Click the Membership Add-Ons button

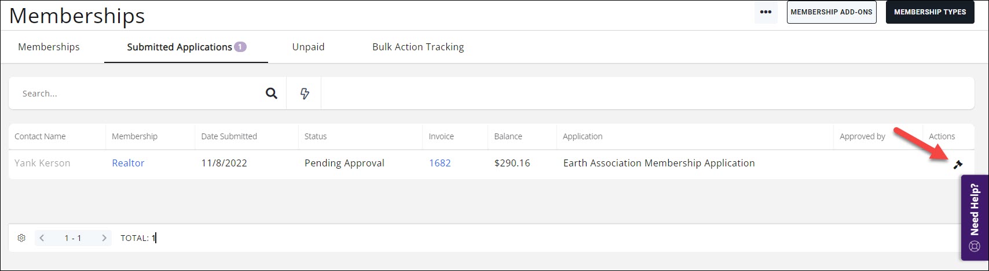click(832, 12)
